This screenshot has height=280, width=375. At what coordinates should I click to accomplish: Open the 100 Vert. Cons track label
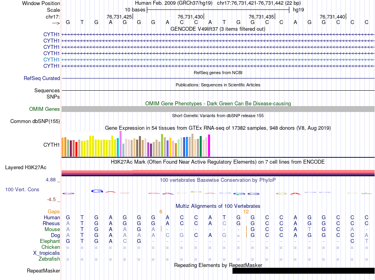tap(22, 190)
